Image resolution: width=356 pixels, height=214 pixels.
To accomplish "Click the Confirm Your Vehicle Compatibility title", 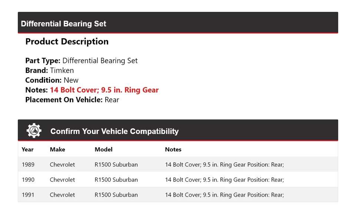I will 114,131.
